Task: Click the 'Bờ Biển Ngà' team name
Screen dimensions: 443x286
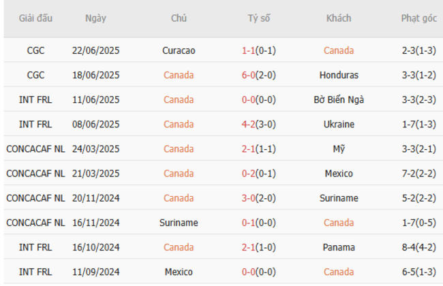Action: point(339,99)
